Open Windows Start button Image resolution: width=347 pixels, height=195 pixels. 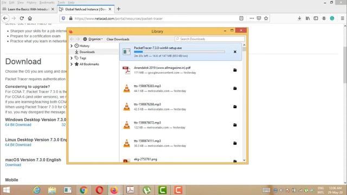pyautogui.click(x=7, y=190)
